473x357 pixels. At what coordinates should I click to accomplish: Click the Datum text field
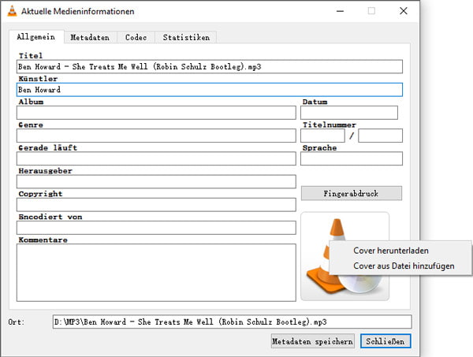pyautogui.click(x=349, y=113)
